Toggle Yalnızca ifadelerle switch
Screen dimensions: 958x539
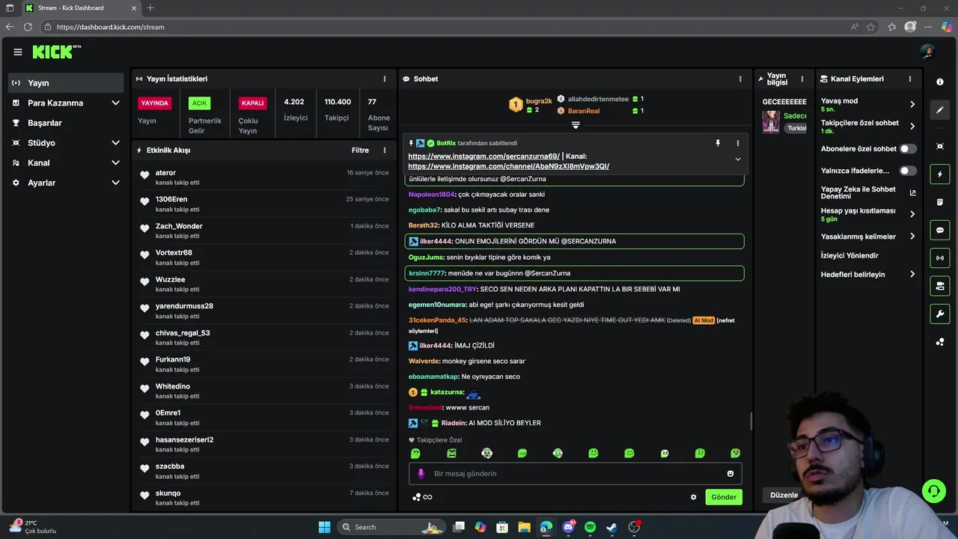point(908,171)
